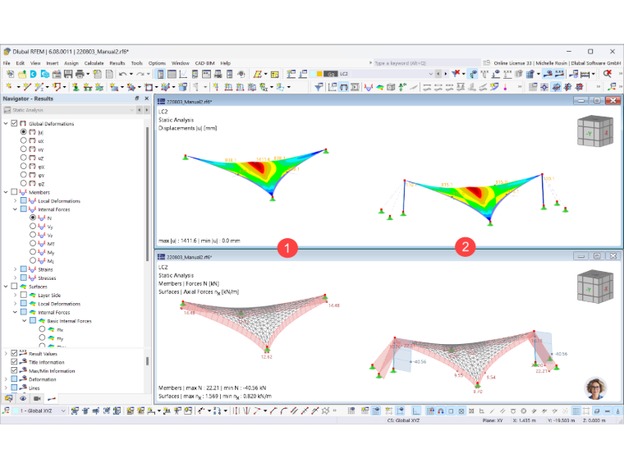This screenshot has width=624, height=468.
Task: Click the view cube in displacements window
Action: [x=595, y=131]
